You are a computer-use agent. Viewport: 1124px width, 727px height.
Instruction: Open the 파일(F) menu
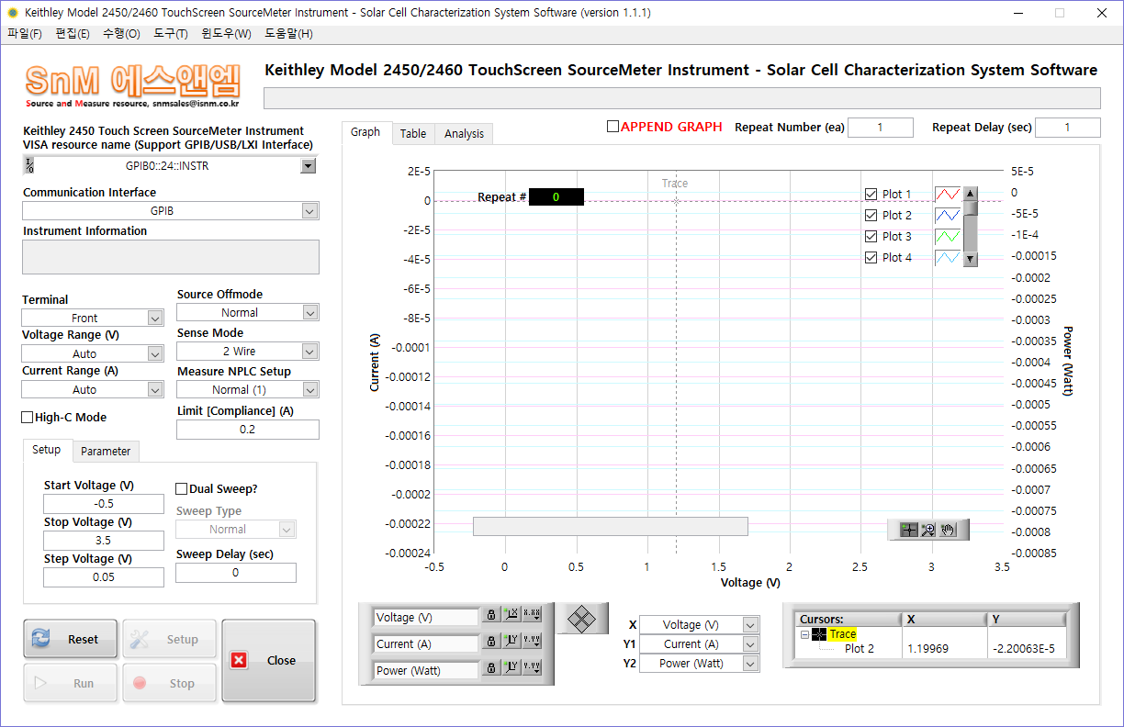25,34
